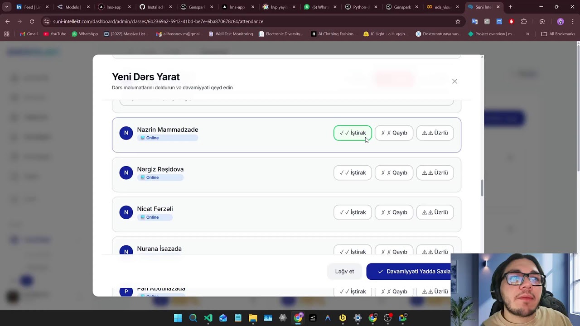This screenshot has height=326, width=580.
Task: Open the Chrome profile avatar
Action: click(561, 21)
